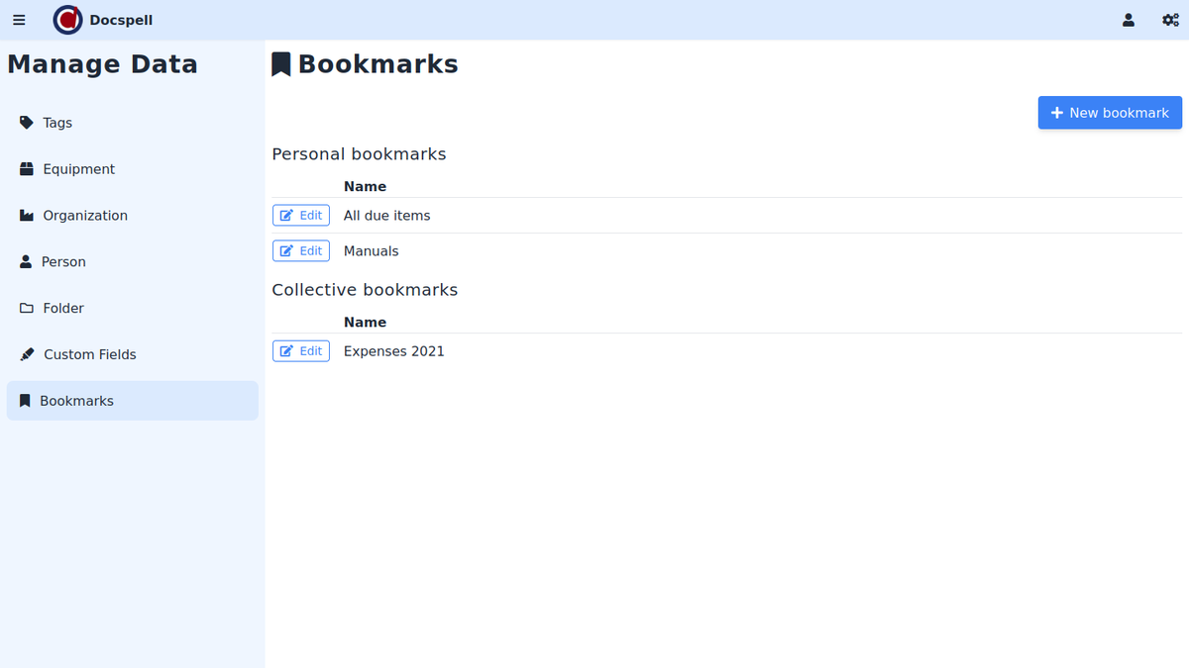Viewport: 1189px width, 668px height.
Task: Select the Bookmarks sidebar item
Action: [x=76, y=401]
